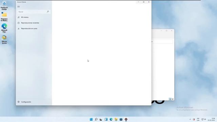Select the Microsoft Edge desktop shortcut

(x=4, y=28)
